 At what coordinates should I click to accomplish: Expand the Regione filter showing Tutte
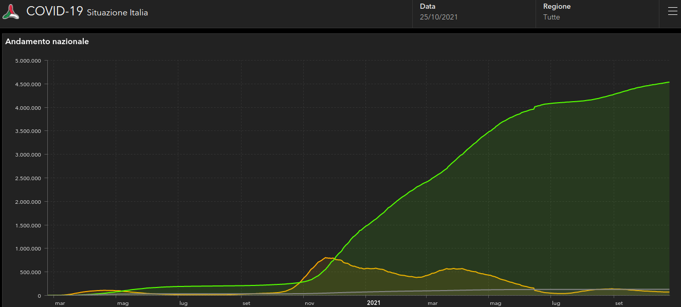[x=597, y=12]
